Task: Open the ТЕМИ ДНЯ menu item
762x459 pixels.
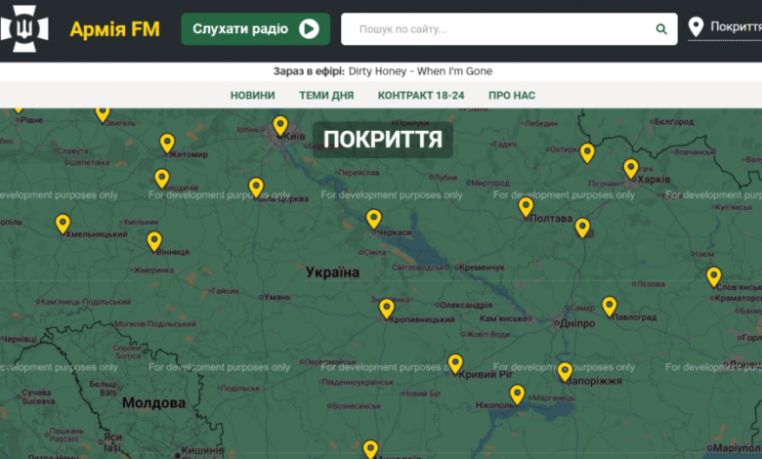Action: click(326, 96)
